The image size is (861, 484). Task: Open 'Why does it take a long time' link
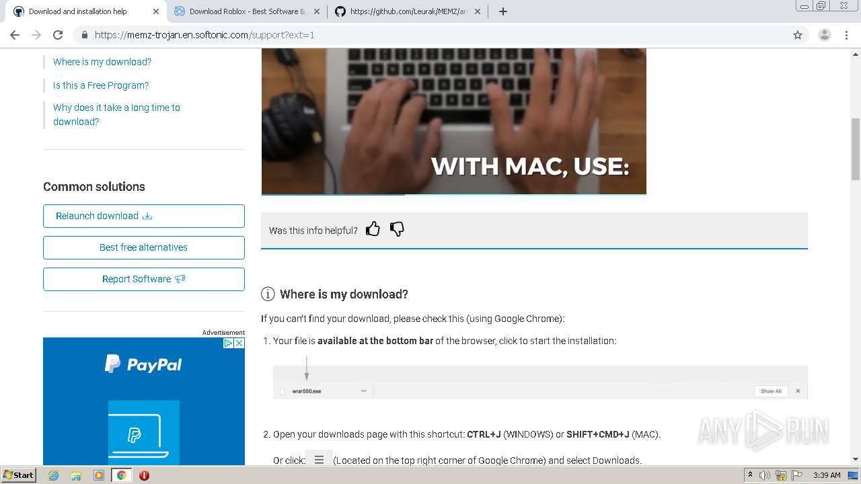pos(116,114)
